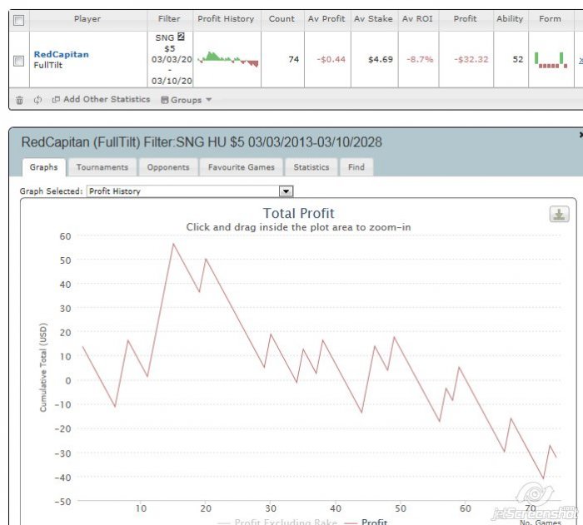Go to the Favourite Games tab

(x=242, y=167)
